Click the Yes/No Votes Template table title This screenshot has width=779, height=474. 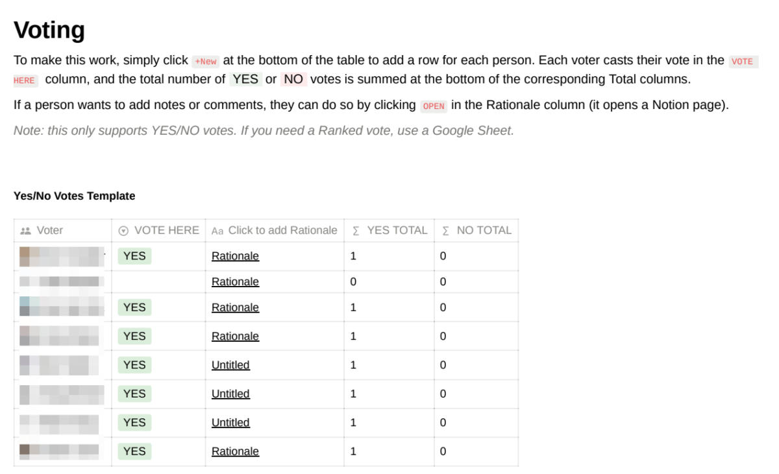tap(75, 196)
